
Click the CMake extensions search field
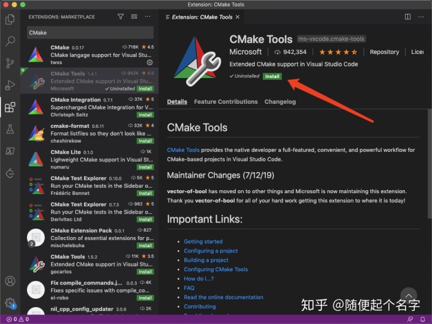(91, 33)
